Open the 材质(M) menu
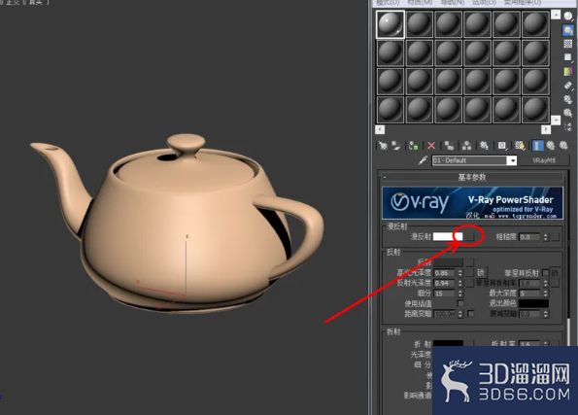This screenshot has width=578, height=415. (x=420, y=3)
